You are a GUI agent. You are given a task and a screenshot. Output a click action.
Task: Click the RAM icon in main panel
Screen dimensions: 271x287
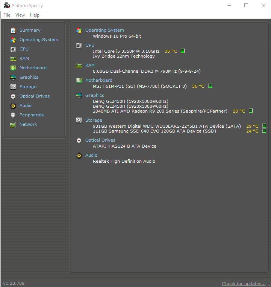(x=79, y=65)
